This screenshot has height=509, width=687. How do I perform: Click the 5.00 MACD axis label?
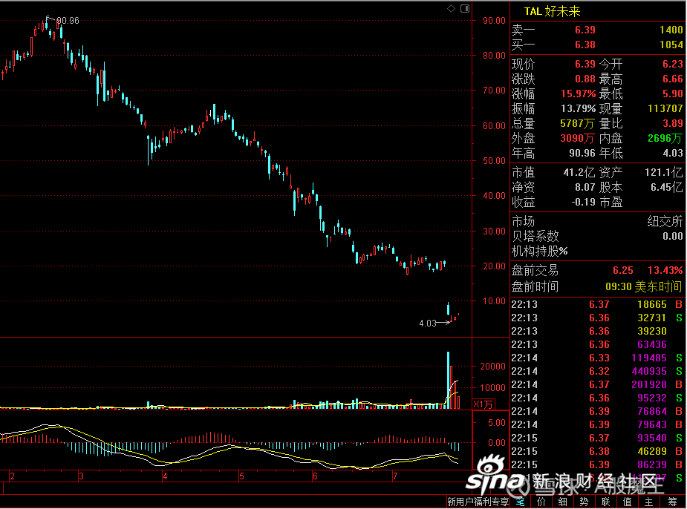click(497, 423)
